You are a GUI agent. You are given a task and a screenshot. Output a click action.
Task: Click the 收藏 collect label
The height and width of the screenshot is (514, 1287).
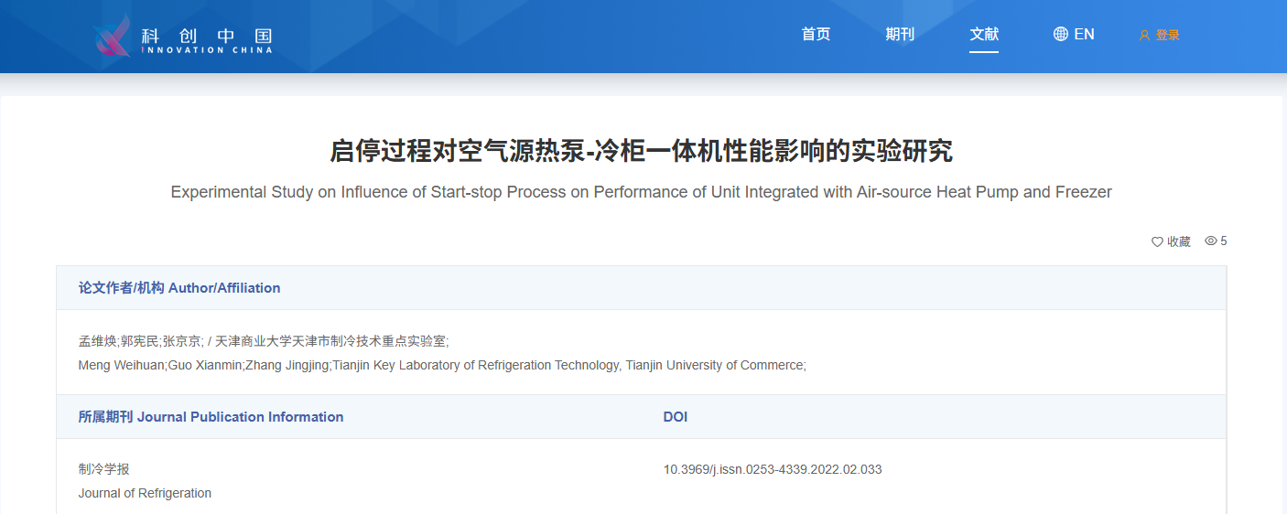coord(1179,242)
